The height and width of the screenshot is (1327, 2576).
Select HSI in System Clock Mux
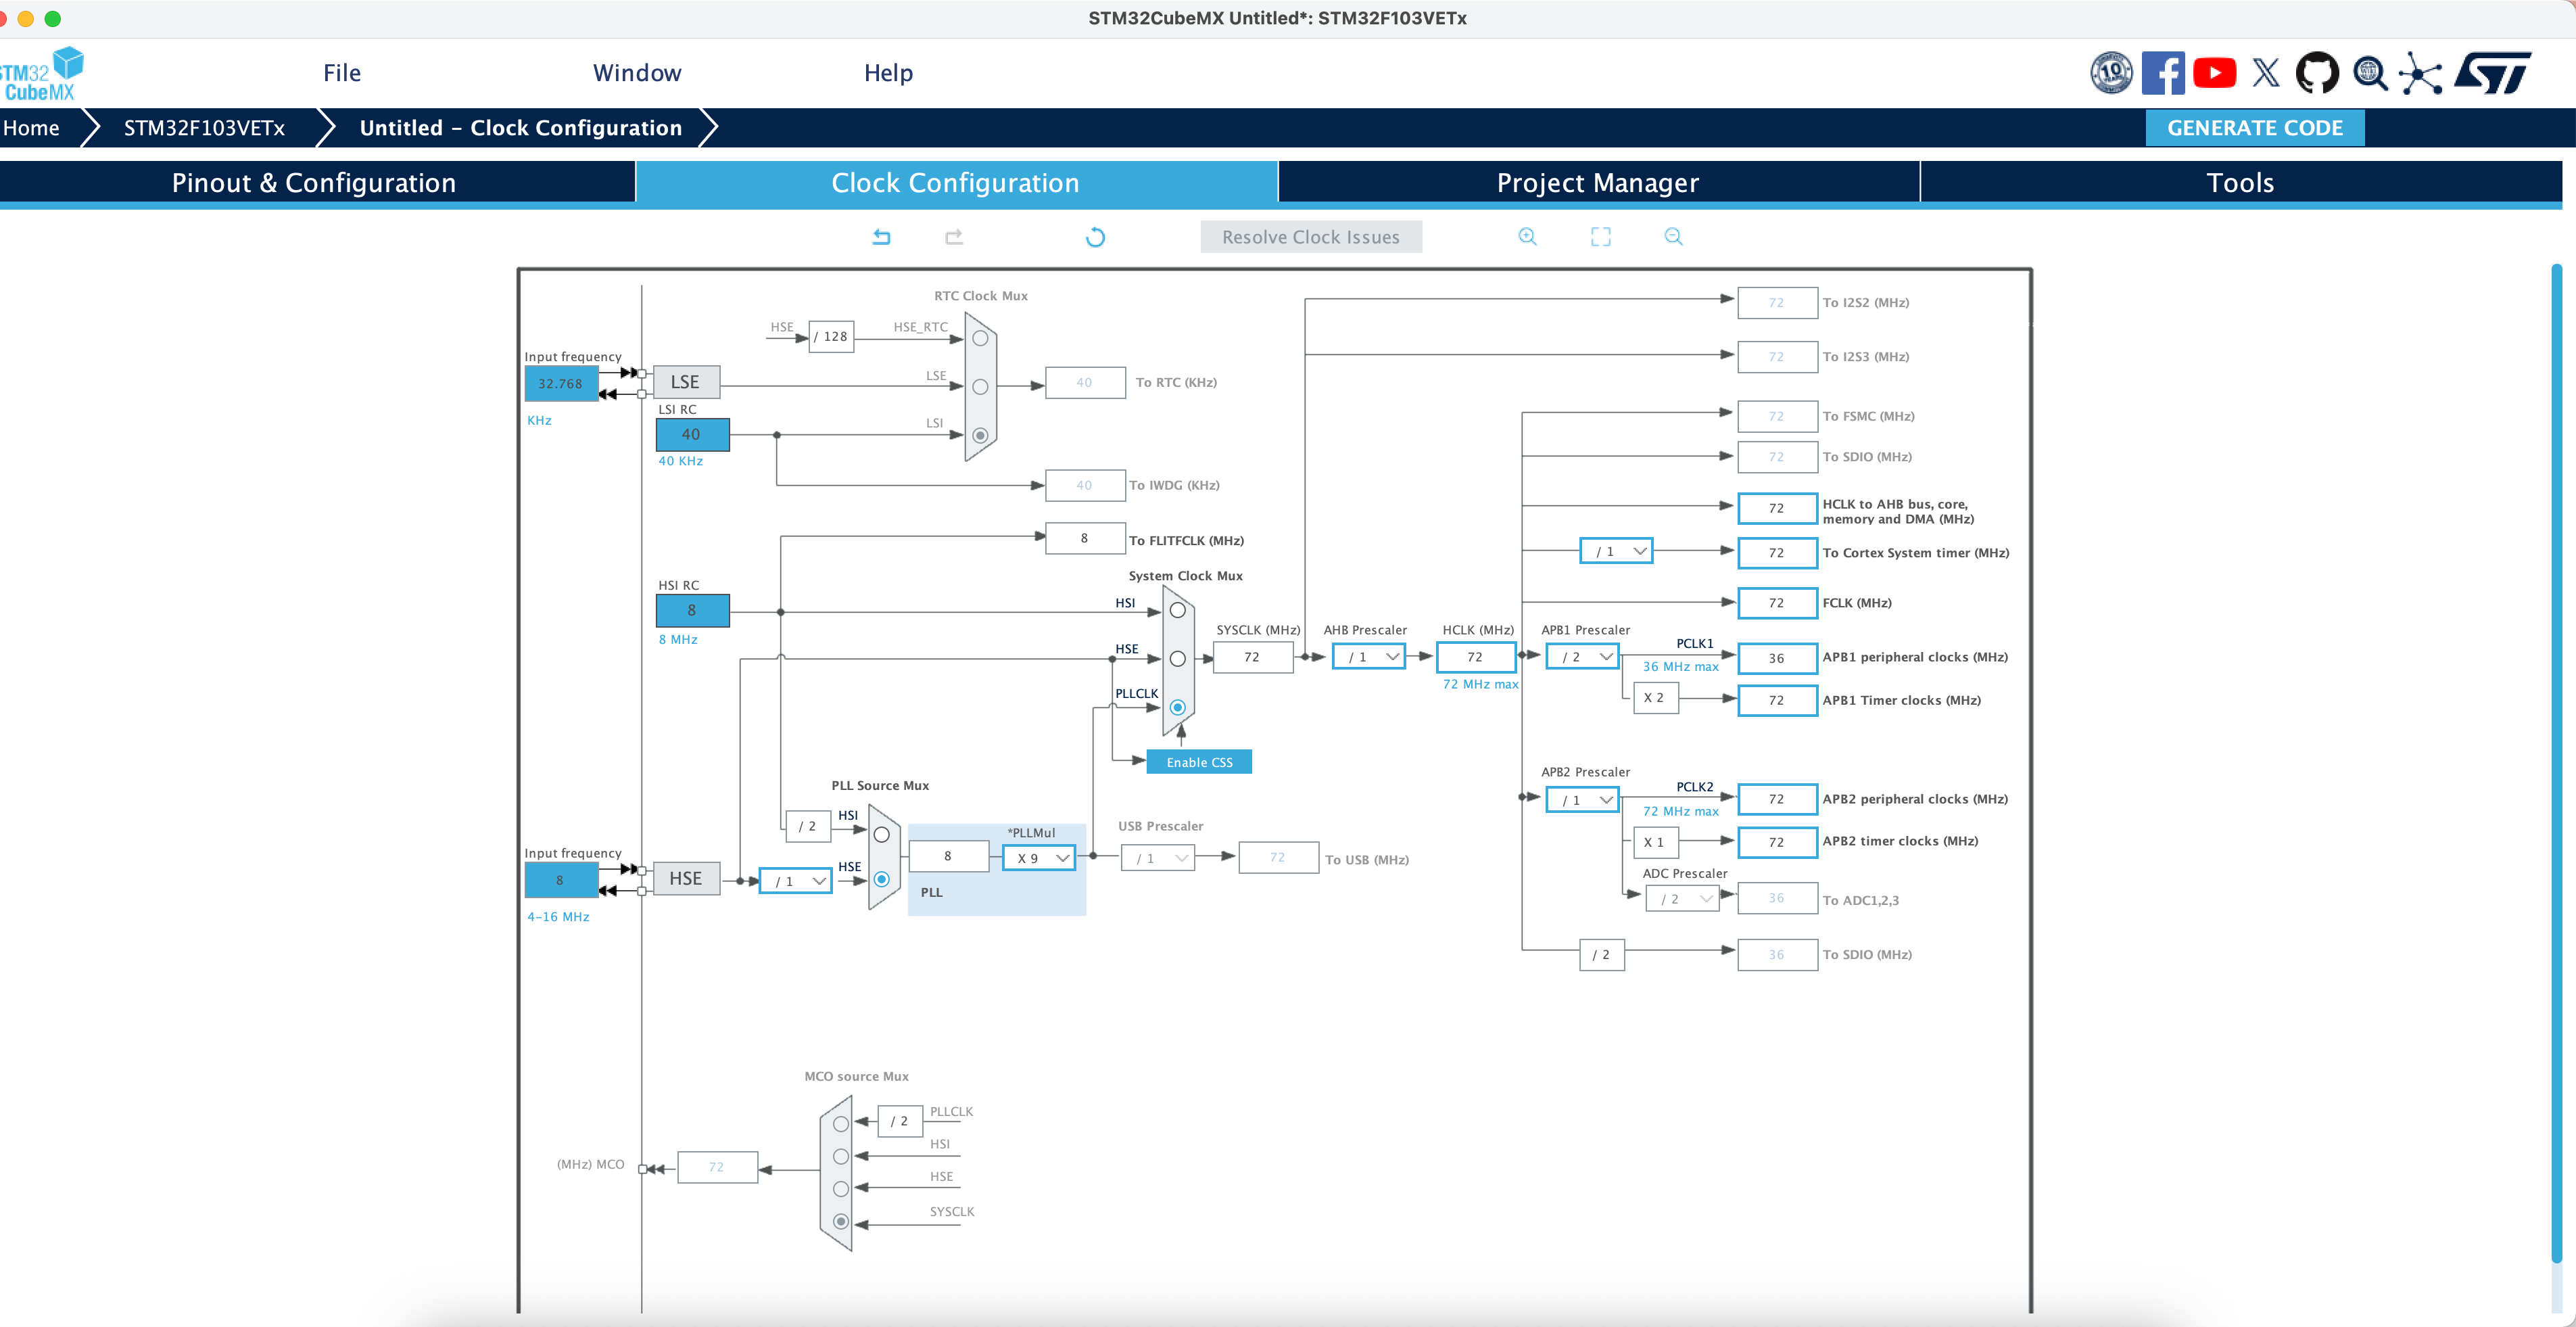pos(1178,610)
